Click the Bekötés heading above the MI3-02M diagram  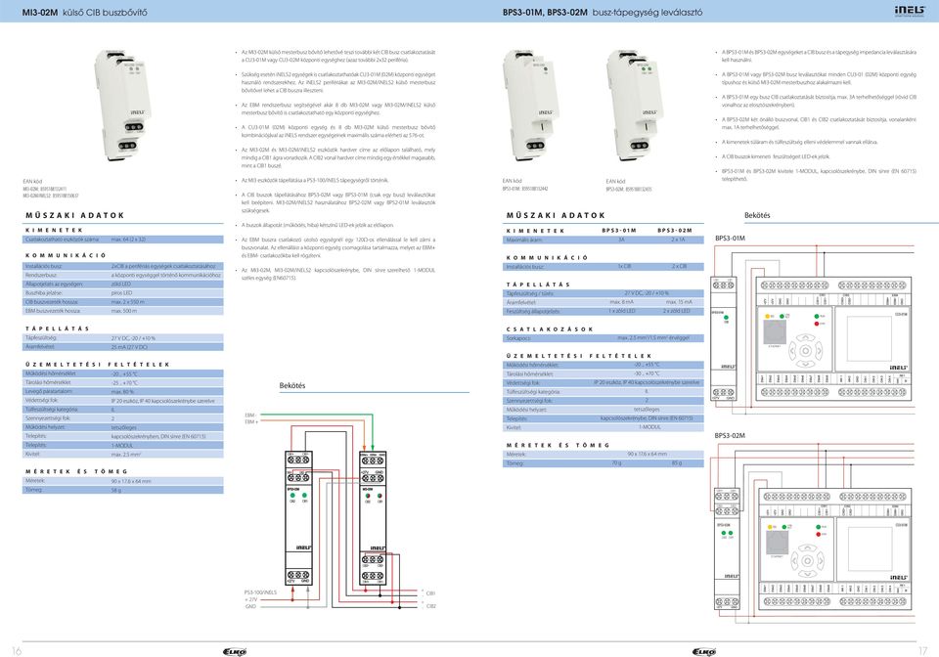click(292, 386)
